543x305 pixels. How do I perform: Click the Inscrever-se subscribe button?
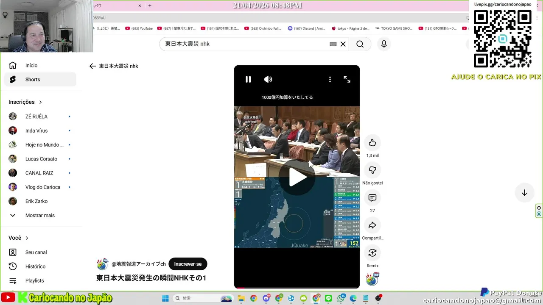click(188, 264)
